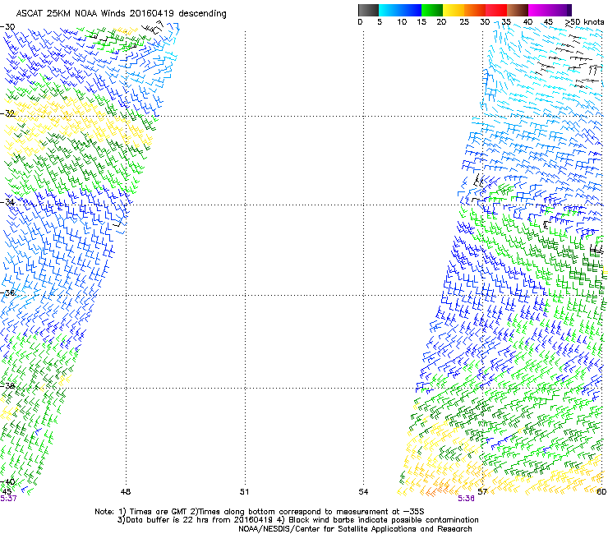Click longitude label '51'
Viewport: 608px width, 534px height.
244,492
